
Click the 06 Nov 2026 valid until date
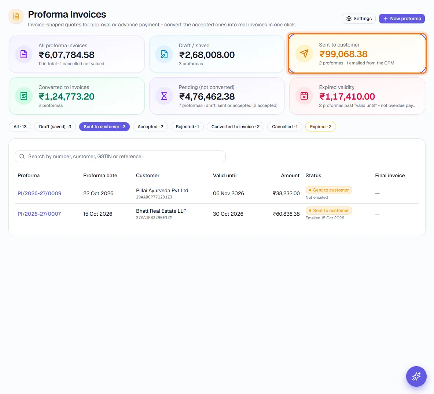(x=228, y=193)
